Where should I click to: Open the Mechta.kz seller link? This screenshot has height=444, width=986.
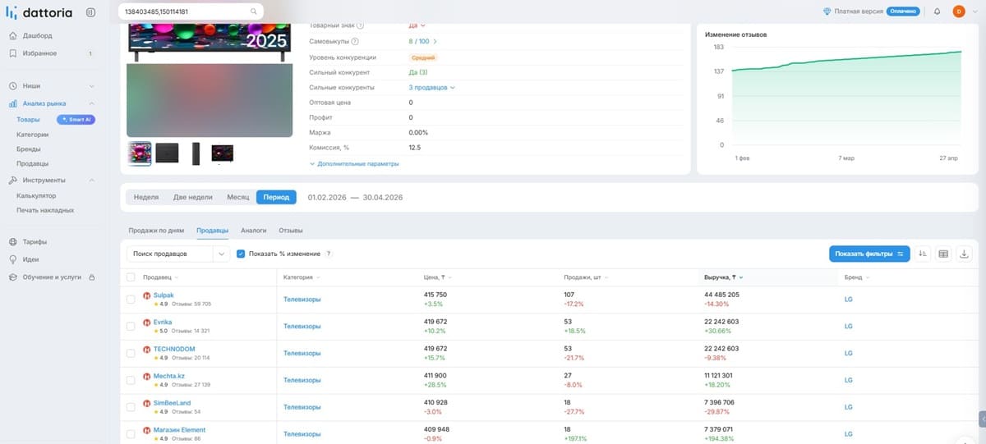tap(169, 376)
